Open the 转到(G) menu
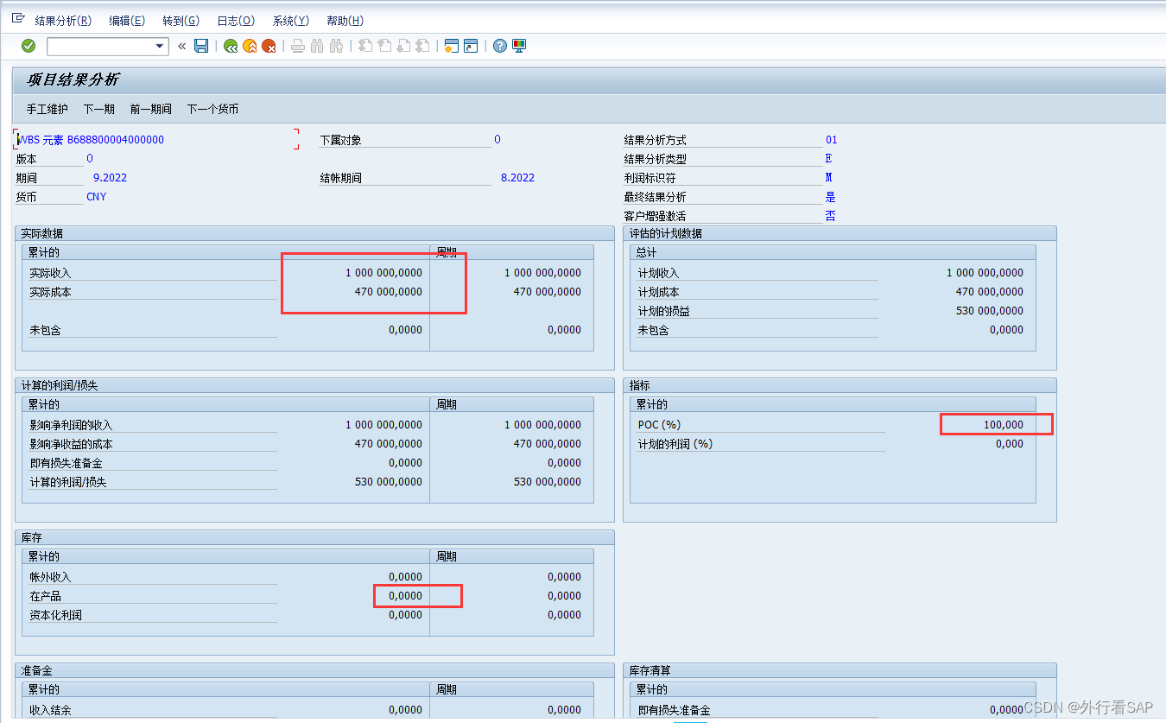 181,21
